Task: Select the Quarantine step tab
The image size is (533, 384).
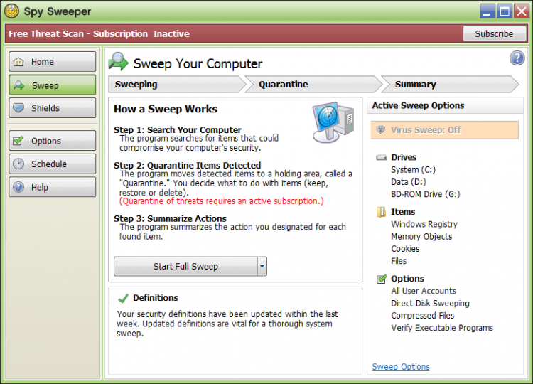Action: coord(313,85)
